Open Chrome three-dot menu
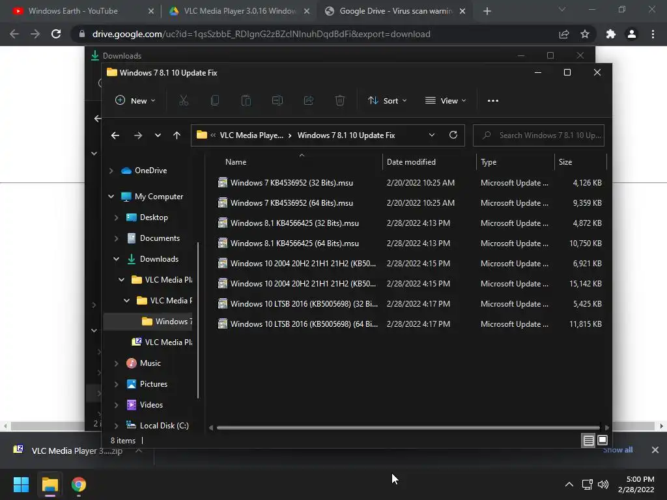 pos(653,34)
